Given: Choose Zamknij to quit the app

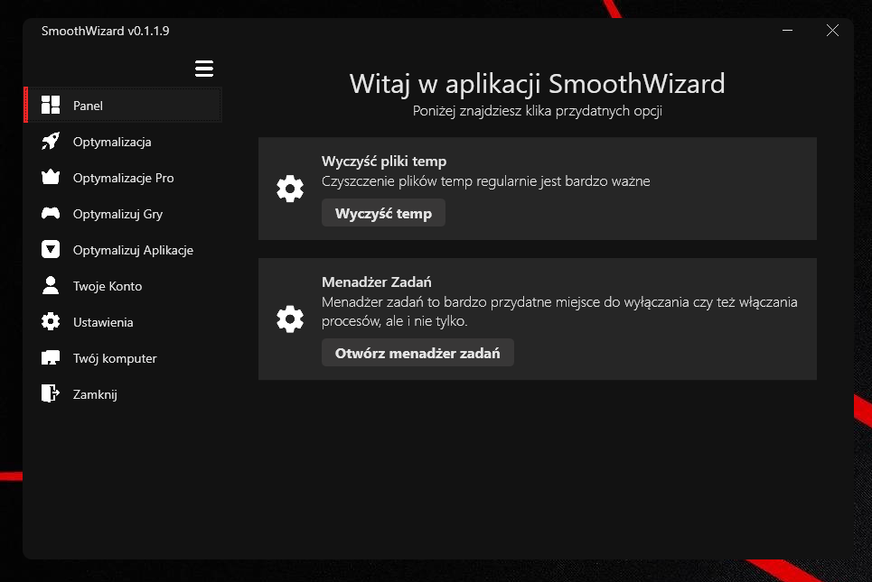Looking at the screenshot, I should (124, 394).
